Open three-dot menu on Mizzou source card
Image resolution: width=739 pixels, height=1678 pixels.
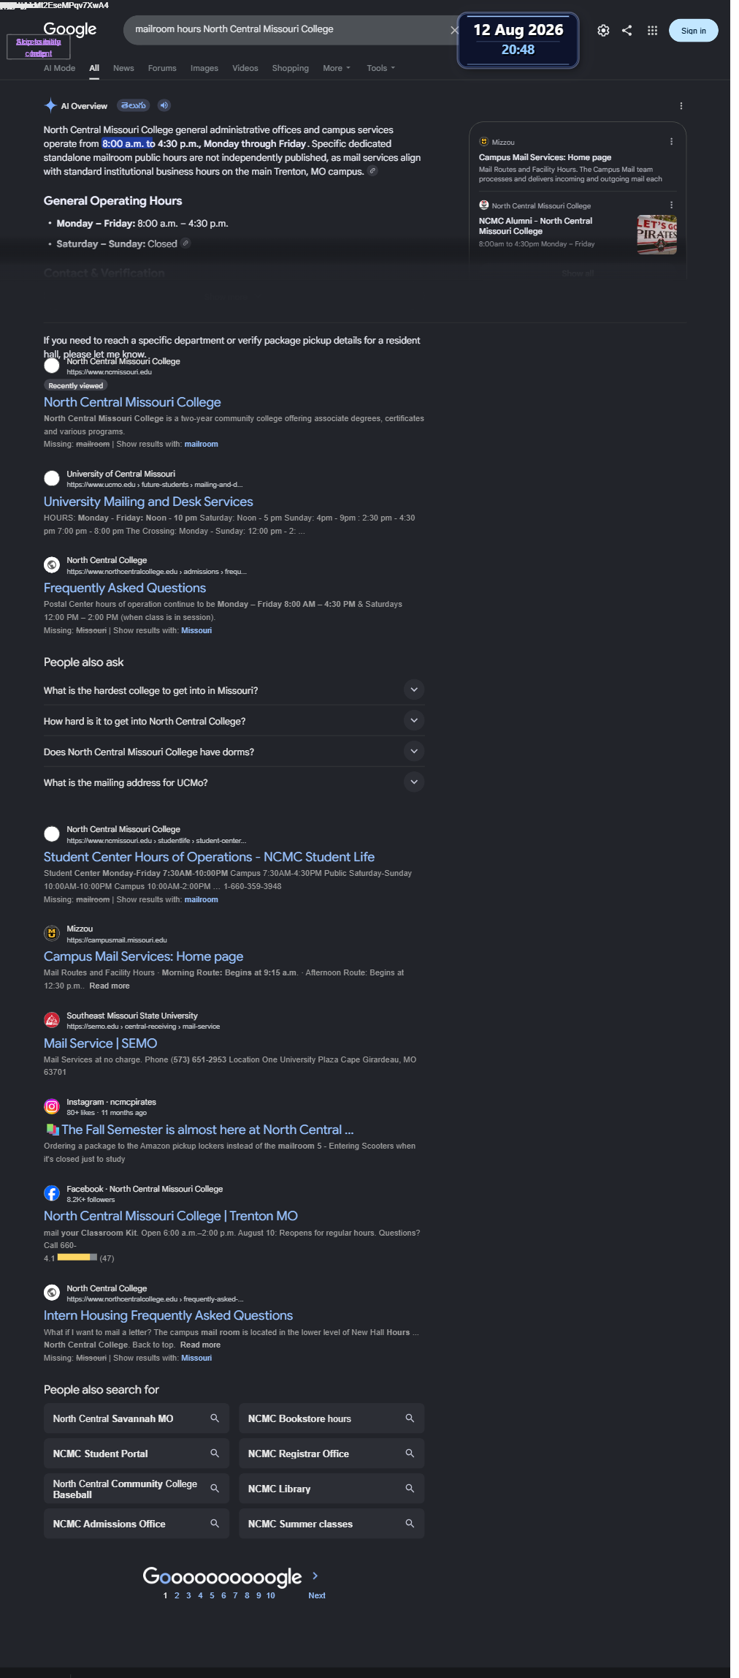[x=671, y=142]
